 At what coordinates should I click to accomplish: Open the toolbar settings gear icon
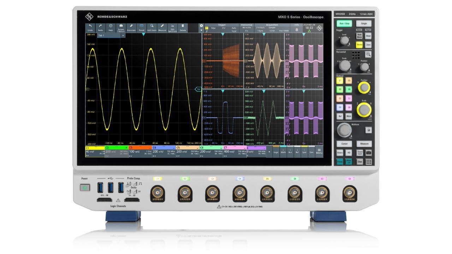pos(201,25)
